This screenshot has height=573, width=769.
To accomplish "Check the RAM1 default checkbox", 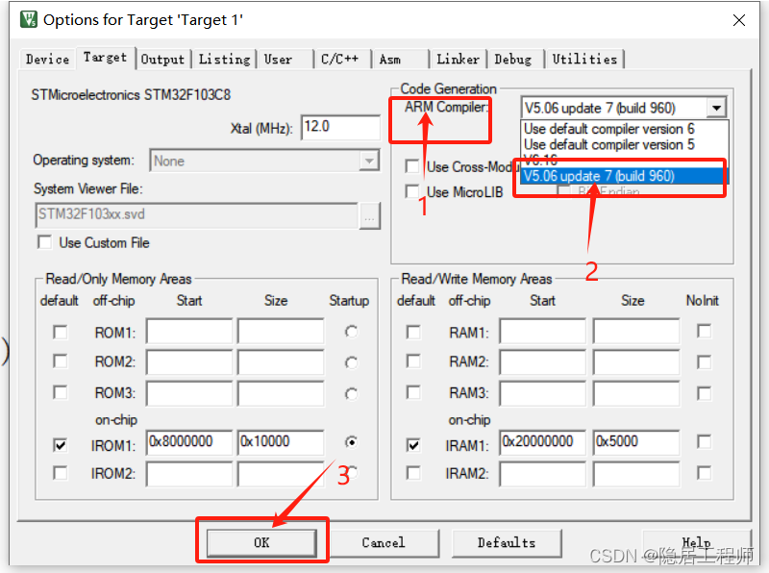I will tap(413, 332).
